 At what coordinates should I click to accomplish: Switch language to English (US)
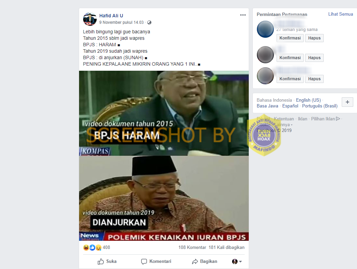[x=308, y=100]
